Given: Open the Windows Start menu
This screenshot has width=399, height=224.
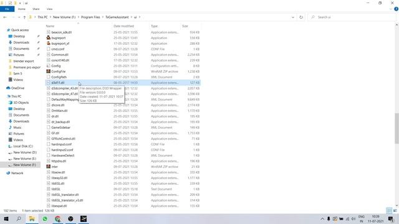Looking at the screenshot, I should pos(6,218).
